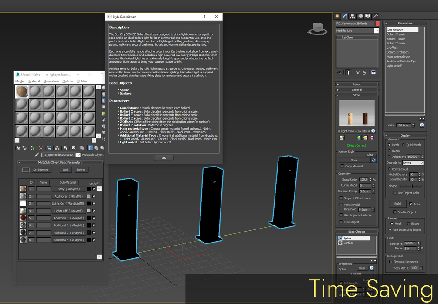The image size is (438, 304).
Task: Open the Display panel tab icon
Action: 368,16
